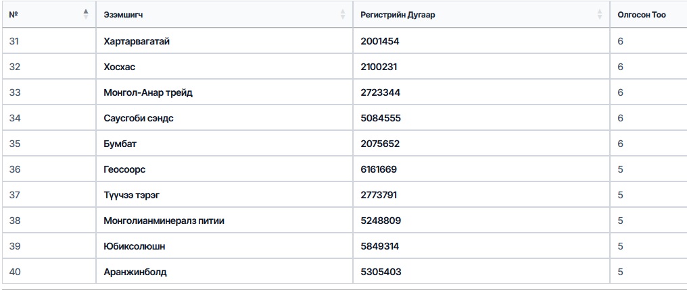Click registration number 5084555
This screenshot has height=290, width=687.
(381, 118)
